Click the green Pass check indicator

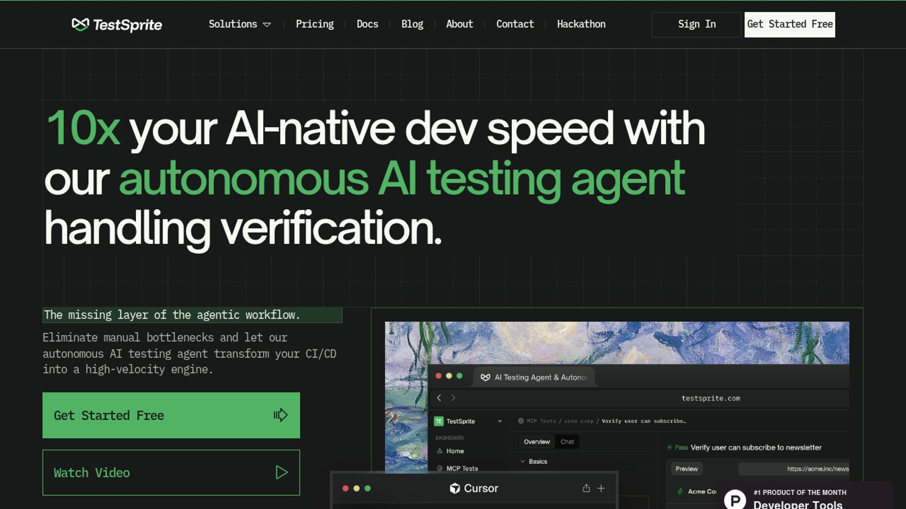[x=670, y=447]
